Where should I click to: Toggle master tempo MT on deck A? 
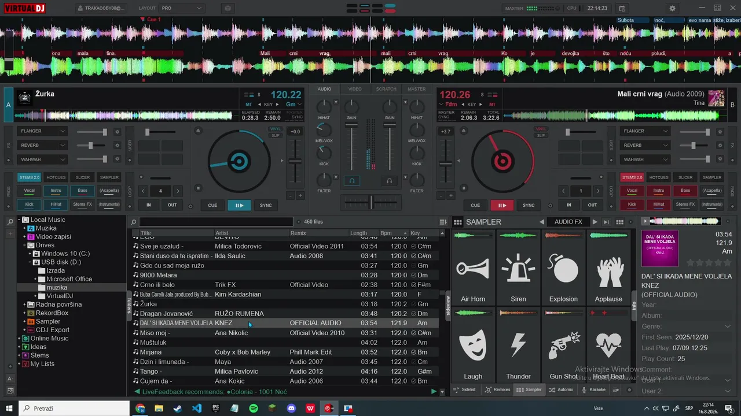[x=249, y=105]
